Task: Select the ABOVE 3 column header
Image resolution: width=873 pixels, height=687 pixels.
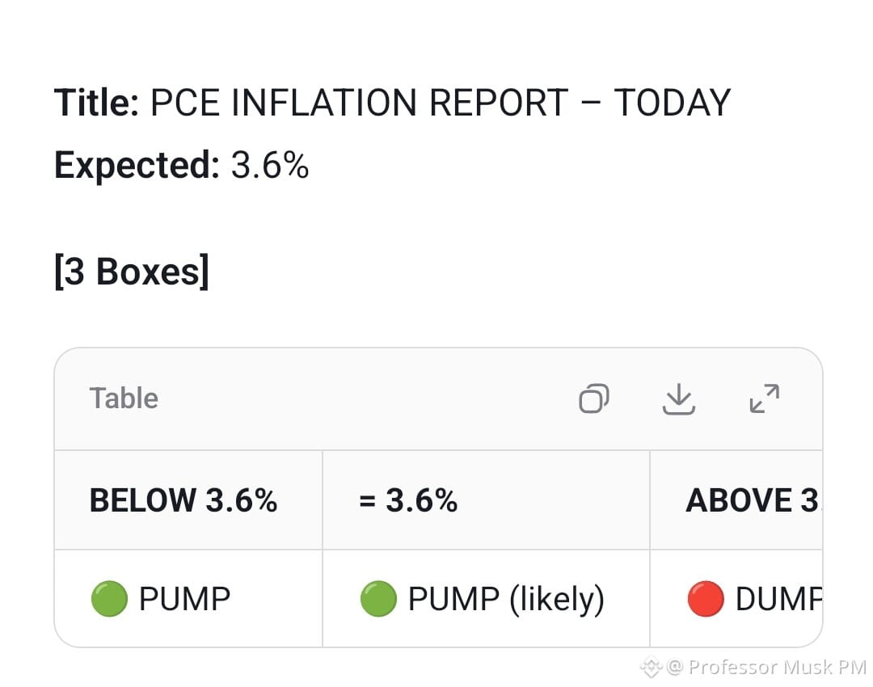Action: [736, 500]
